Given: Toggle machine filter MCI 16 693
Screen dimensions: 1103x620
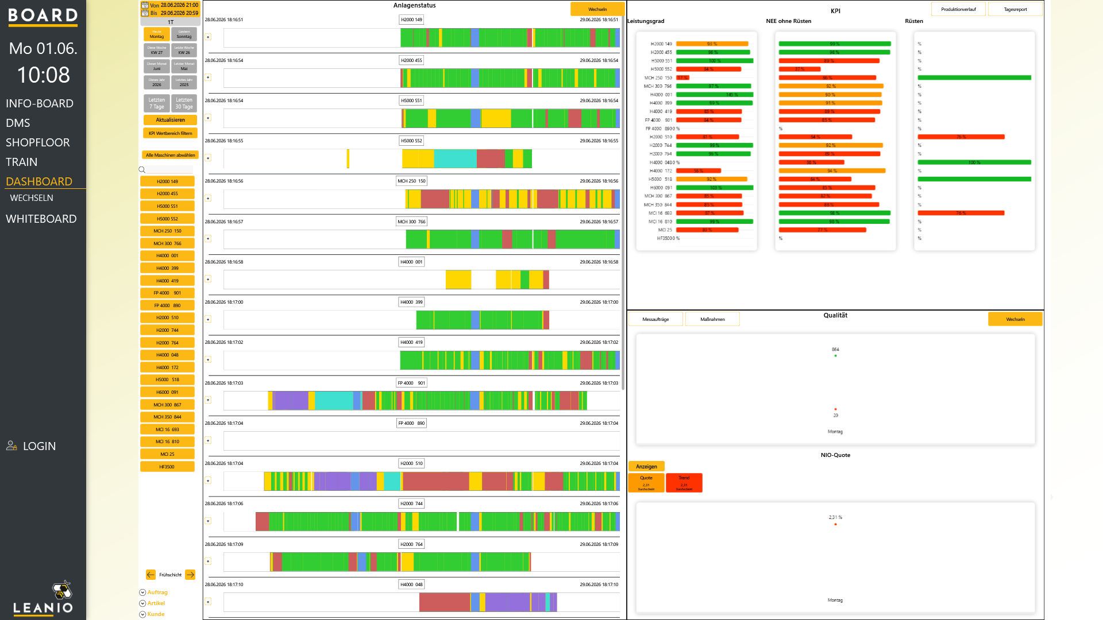Looking at the screenshot, I should tap(167, 429).
